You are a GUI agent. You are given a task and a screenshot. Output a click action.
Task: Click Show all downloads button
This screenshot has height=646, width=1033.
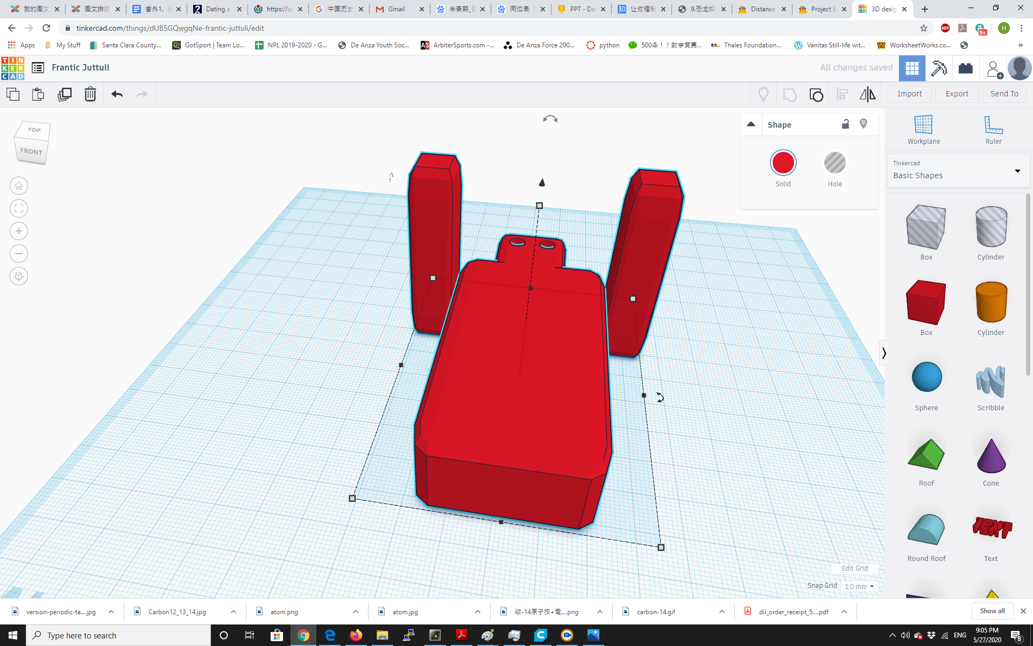(992, 611)
